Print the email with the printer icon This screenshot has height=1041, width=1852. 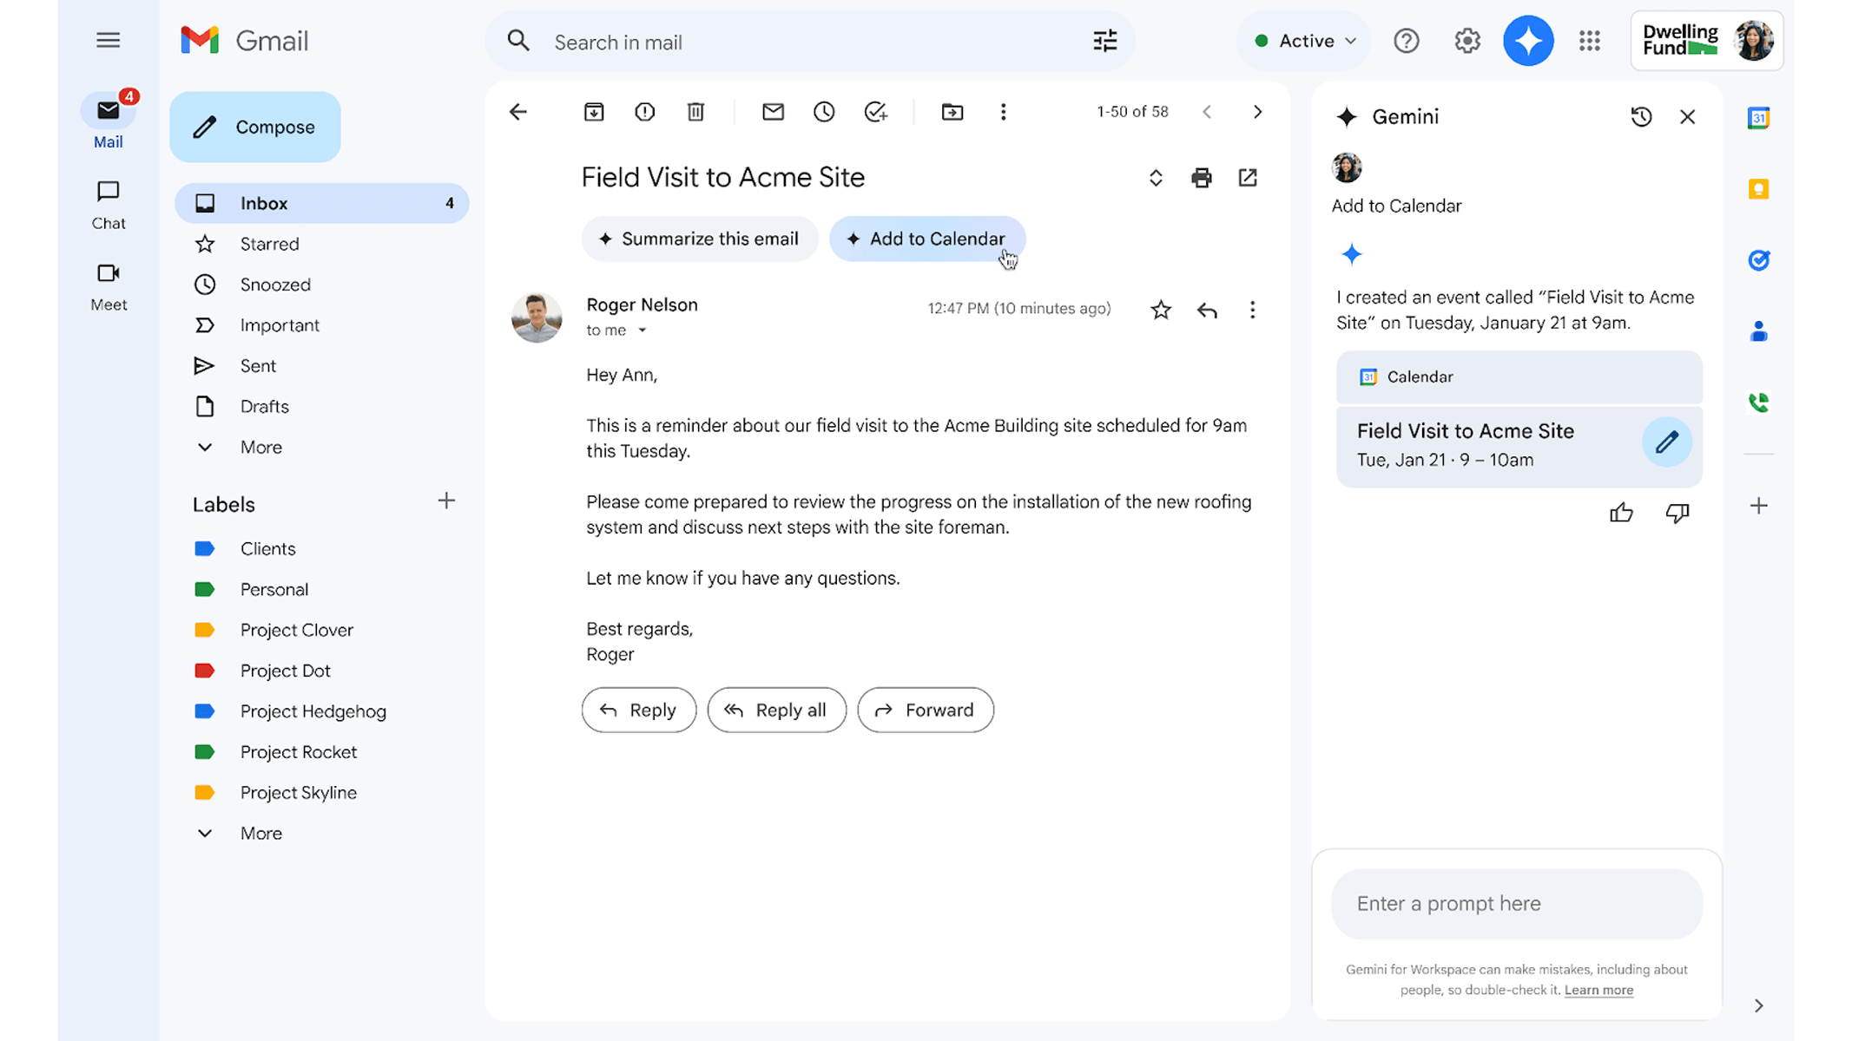pos(1202,177)
